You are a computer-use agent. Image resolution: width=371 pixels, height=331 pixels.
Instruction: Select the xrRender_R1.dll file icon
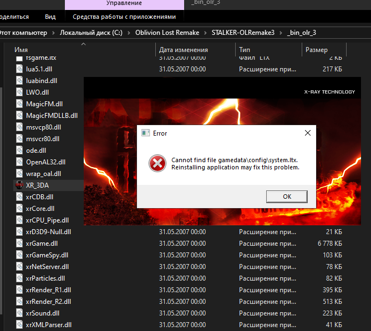pyautogui.click(x=19, y=290)
